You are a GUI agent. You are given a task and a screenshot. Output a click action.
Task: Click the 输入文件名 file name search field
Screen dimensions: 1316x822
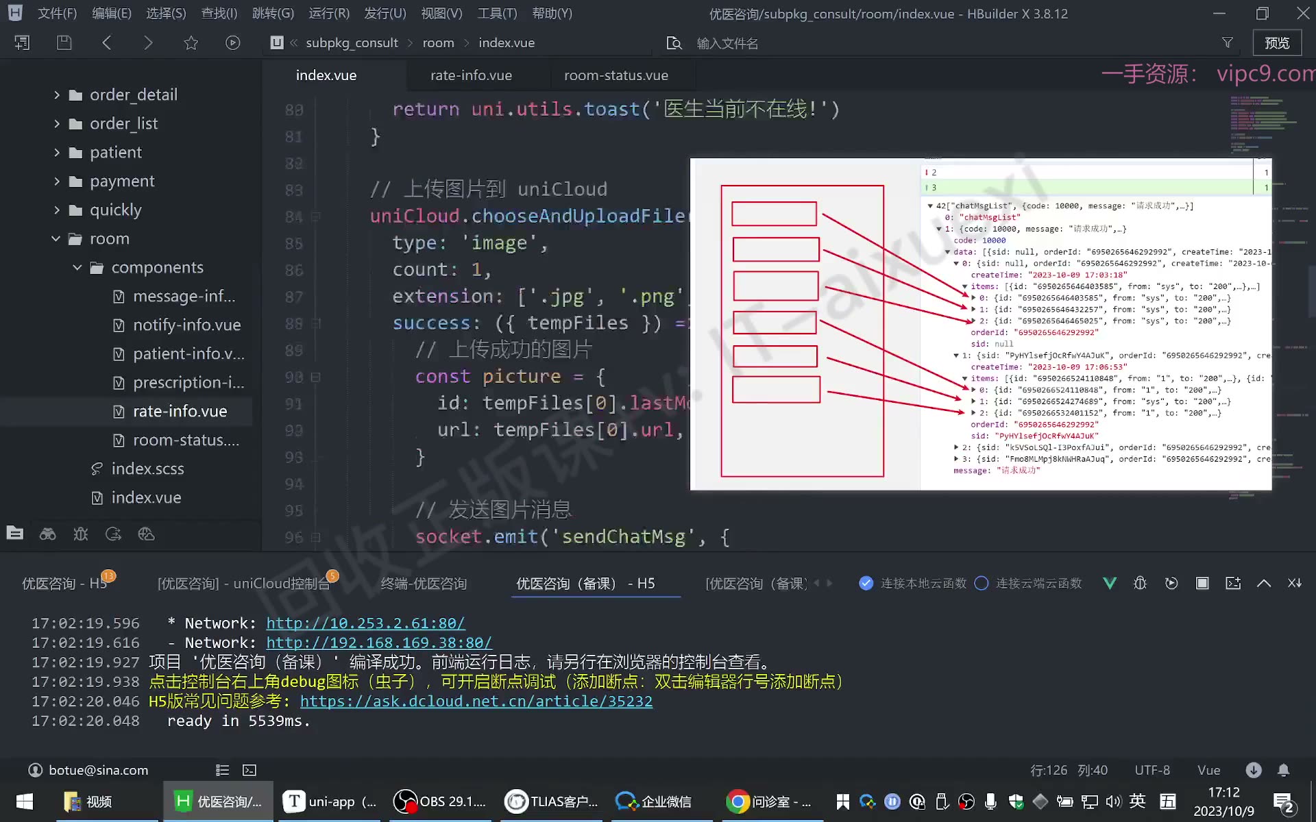(x=727, y=43)
